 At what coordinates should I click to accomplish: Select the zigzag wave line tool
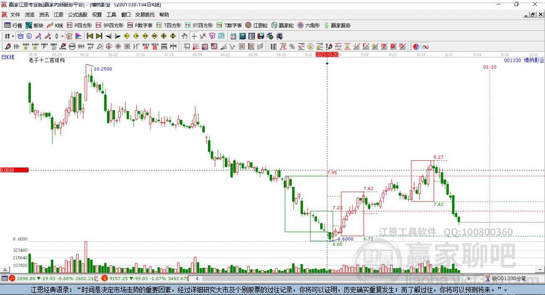pos(203,36)
